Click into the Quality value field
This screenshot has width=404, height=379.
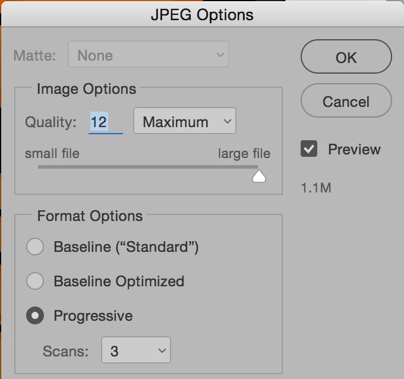pyautogui.click(x=105, y=122)
